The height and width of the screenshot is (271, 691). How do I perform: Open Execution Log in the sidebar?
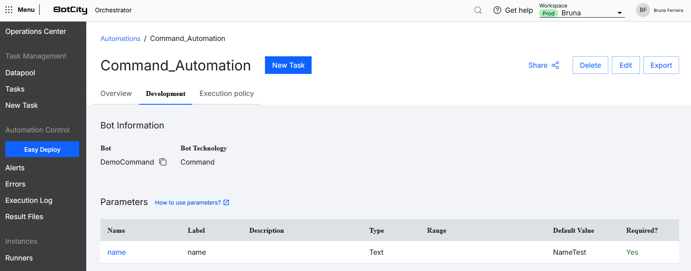[29, 200]
